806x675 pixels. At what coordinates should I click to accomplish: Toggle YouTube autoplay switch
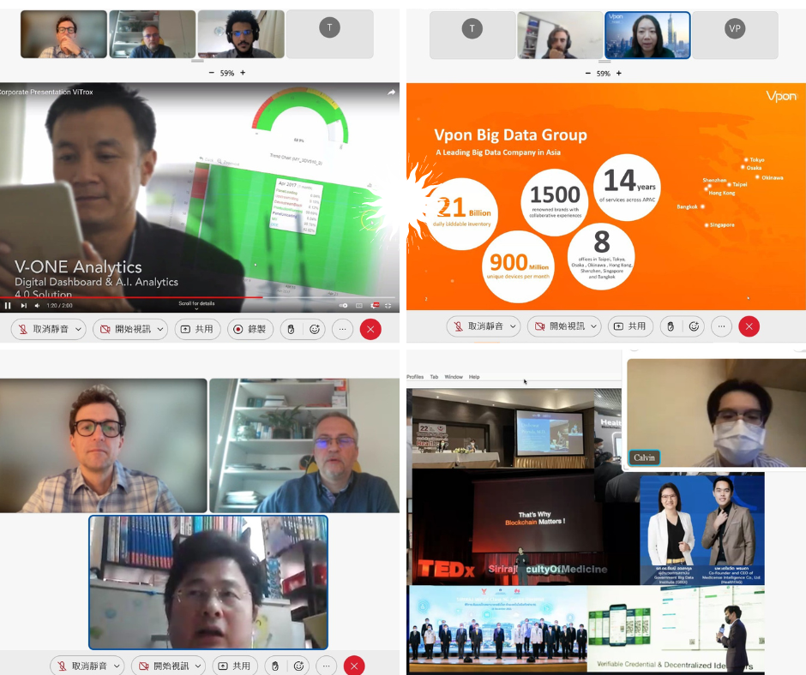click(343, 306)
